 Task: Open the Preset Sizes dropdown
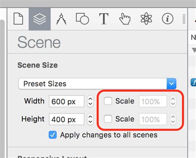point(97,84)
